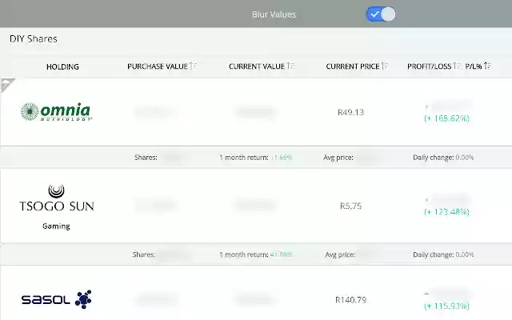512x320 pixels.
Task: Open the Sasol holding logo
Action: point(56,299)
